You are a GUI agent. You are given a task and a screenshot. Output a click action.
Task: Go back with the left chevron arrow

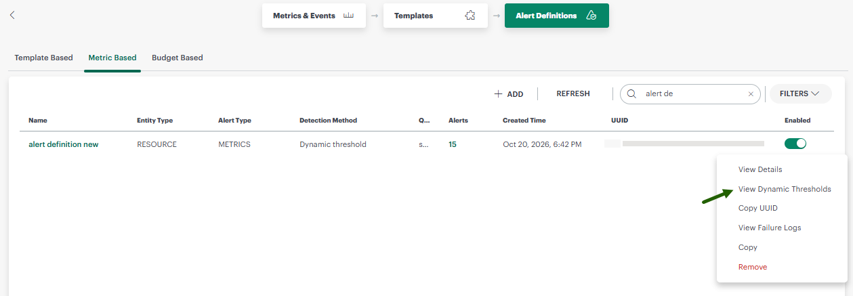12,15
